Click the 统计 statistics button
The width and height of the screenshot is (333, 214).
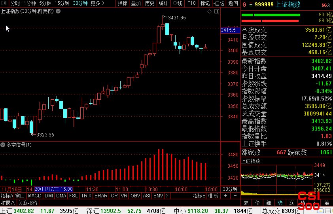pos(163,3)
